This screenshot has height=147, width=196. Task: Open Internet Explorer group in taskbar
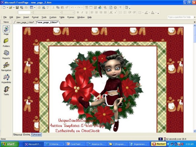(55, 144)
